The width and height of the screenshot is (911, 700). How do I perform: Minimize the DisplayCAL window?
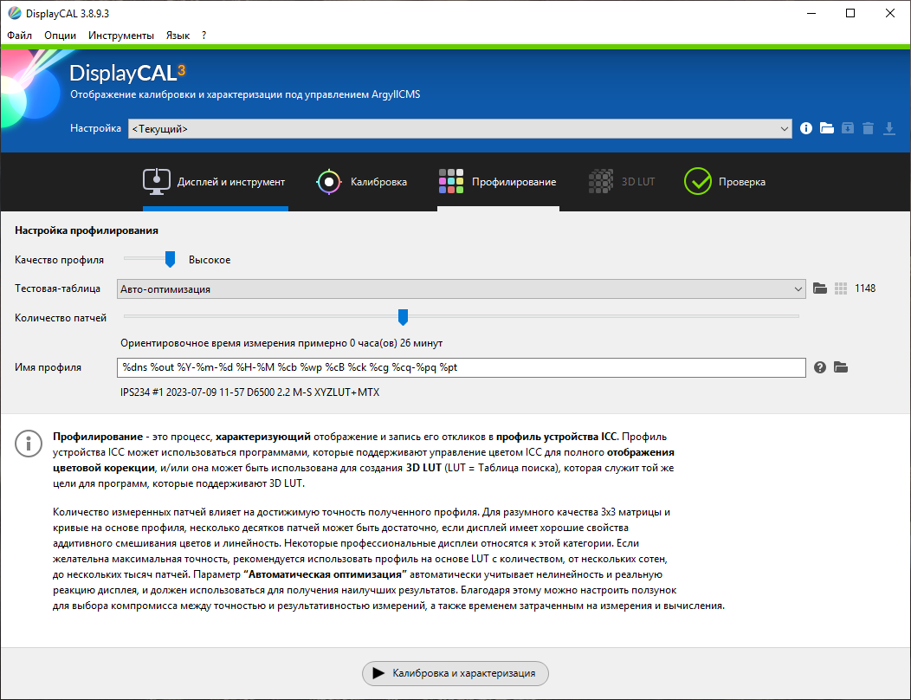[811, 13]
